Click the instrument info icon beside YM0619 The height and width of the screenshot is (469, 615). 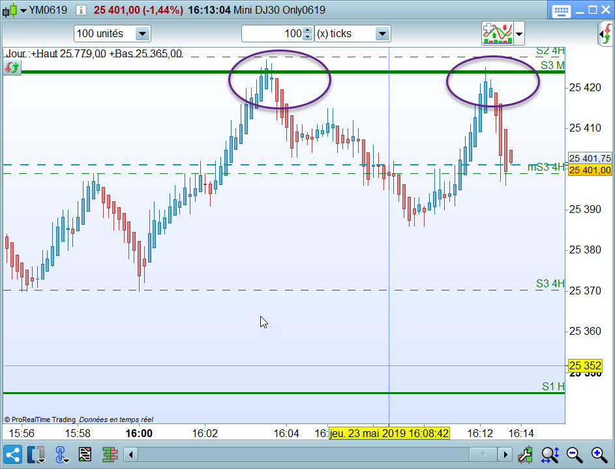[x=81, y=10]
